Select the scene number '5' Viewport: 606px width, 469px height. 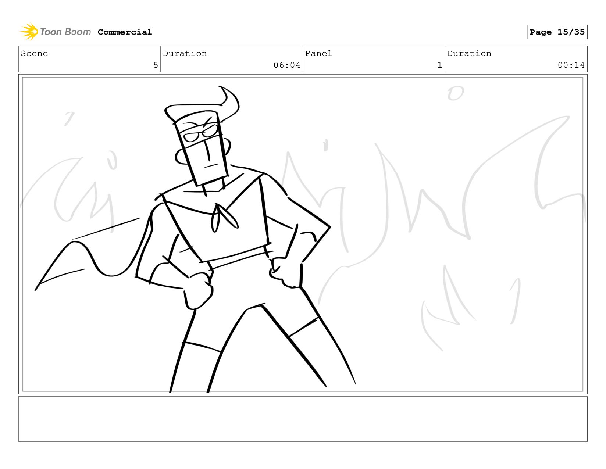tap(156, 65)
